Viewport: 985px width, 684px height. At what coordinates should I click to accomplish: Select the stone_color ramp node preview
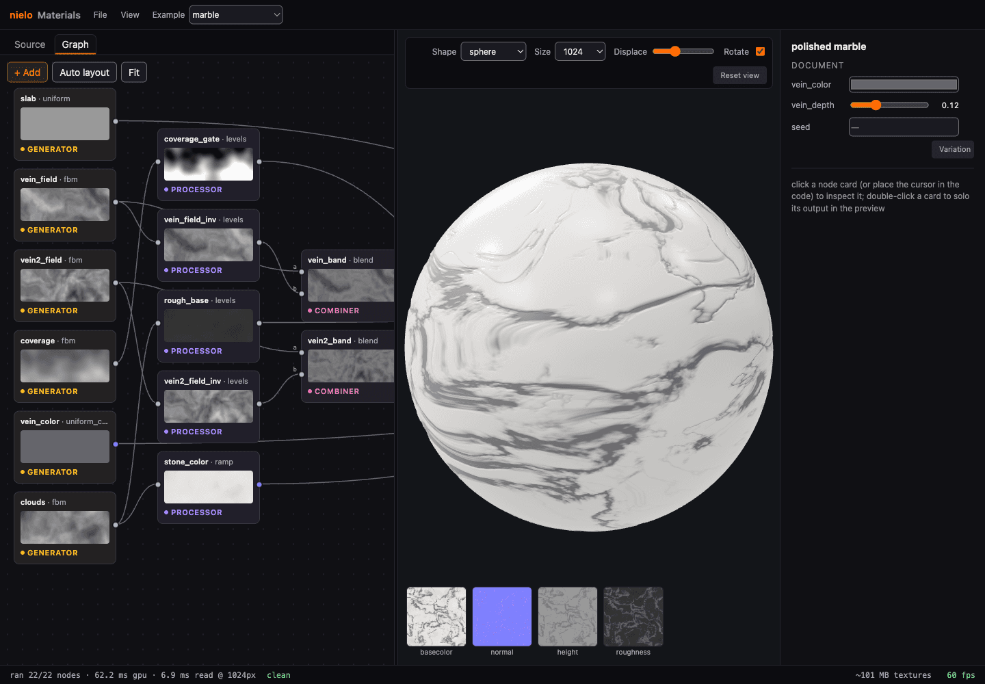click(209, 487)
